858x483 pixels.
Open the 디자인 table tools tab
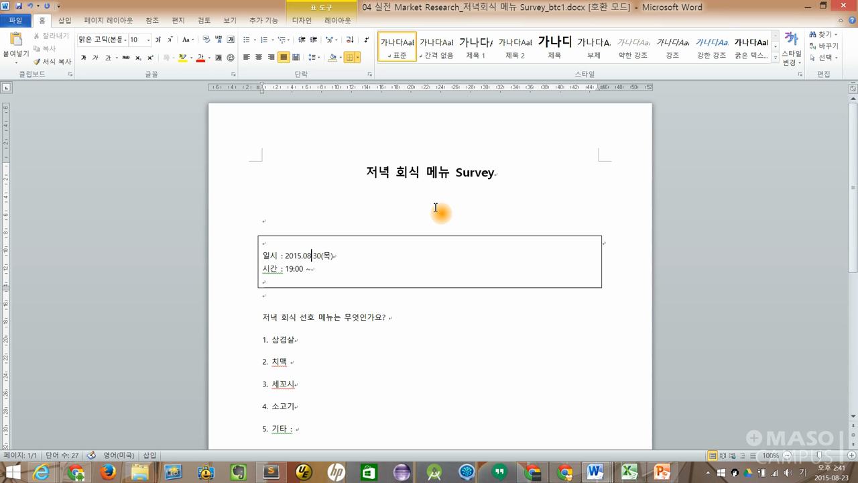[x=302, y=21]
